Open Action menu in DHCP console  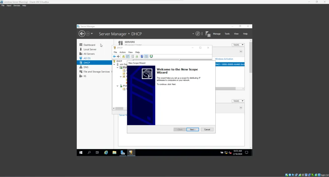click(x=122, y=52)
